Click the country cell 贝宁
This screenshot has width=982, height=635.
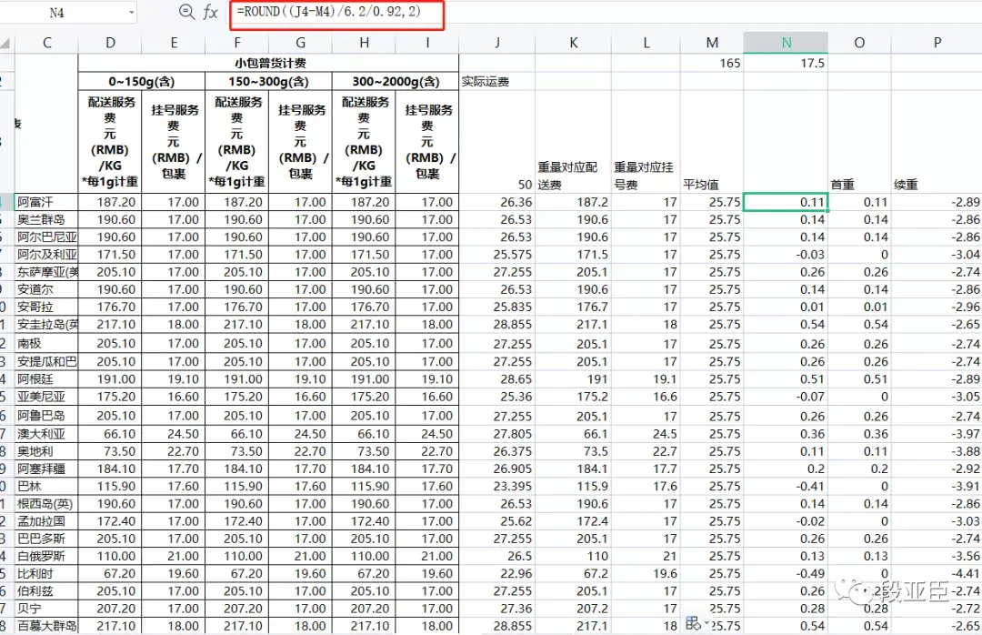click(47, 609)
